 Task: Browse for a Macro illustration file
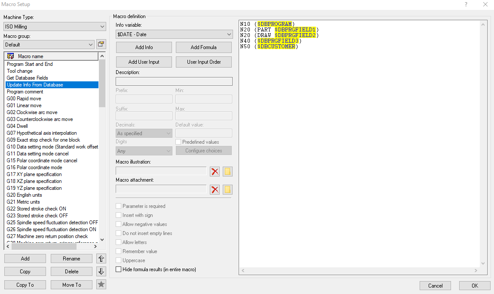pyautogui.click(x=227, y=171)
